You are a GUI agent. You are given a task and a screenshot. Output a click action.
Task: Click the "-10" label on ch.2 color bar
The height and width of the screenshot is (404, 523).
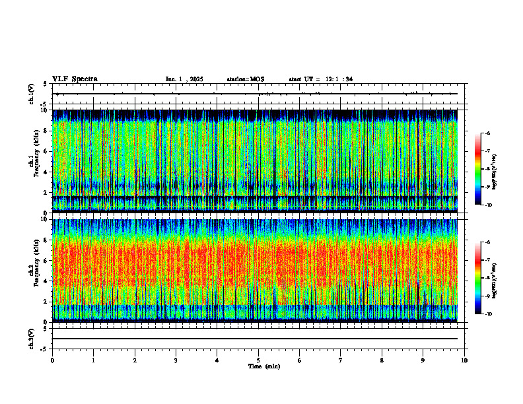(488, 314)
